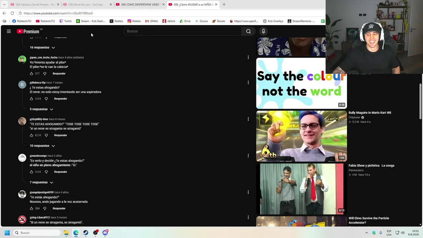Like the @nandosongs comment
The width and height of the screenshot is (423, 238).
point(31,172)
